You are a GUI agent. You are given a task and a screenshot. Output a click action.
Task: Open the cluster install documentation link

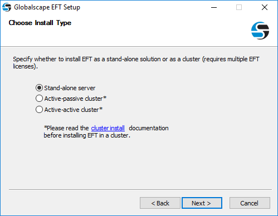[x=108, y=128]
